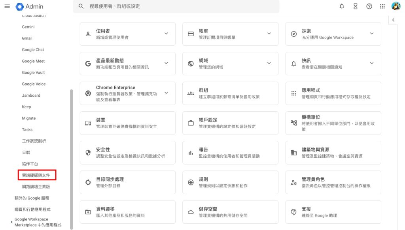Click the 規則 rules icon
This screenshot has width=405, height=230.
pos(191,182)
